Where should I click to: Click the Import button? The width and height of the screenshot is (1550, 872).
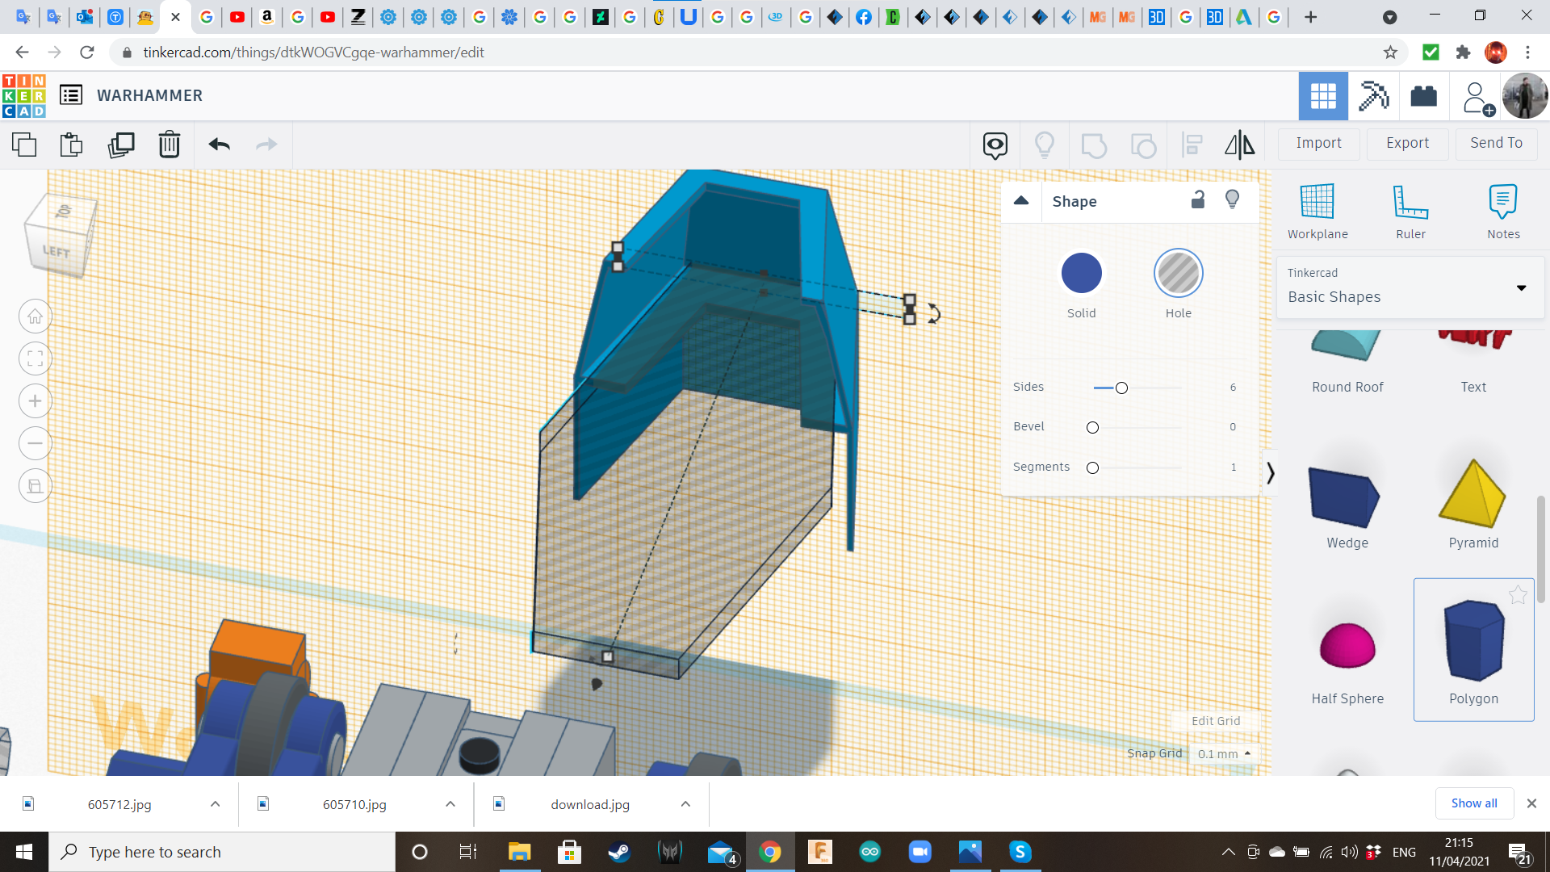click(x=1318, y=143)
